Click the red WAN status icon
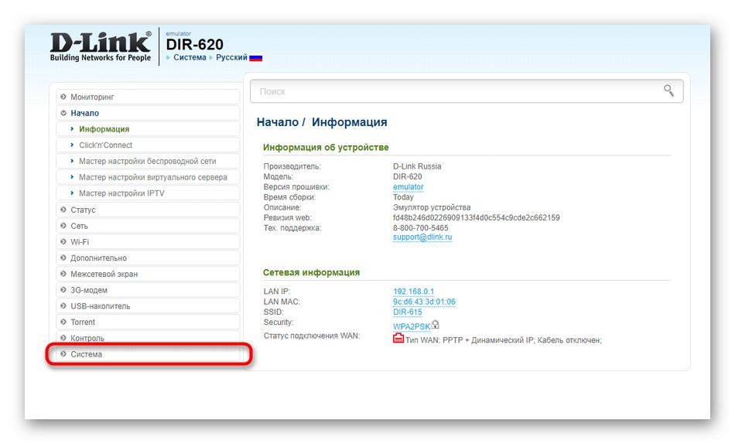The width and height of the screenshot is (735, 444). 398,337
